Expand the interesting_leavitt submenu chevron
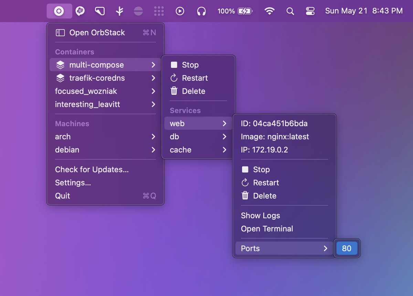Image resolution: width=413 pixels, height=296 pixels. click(153, 104)
